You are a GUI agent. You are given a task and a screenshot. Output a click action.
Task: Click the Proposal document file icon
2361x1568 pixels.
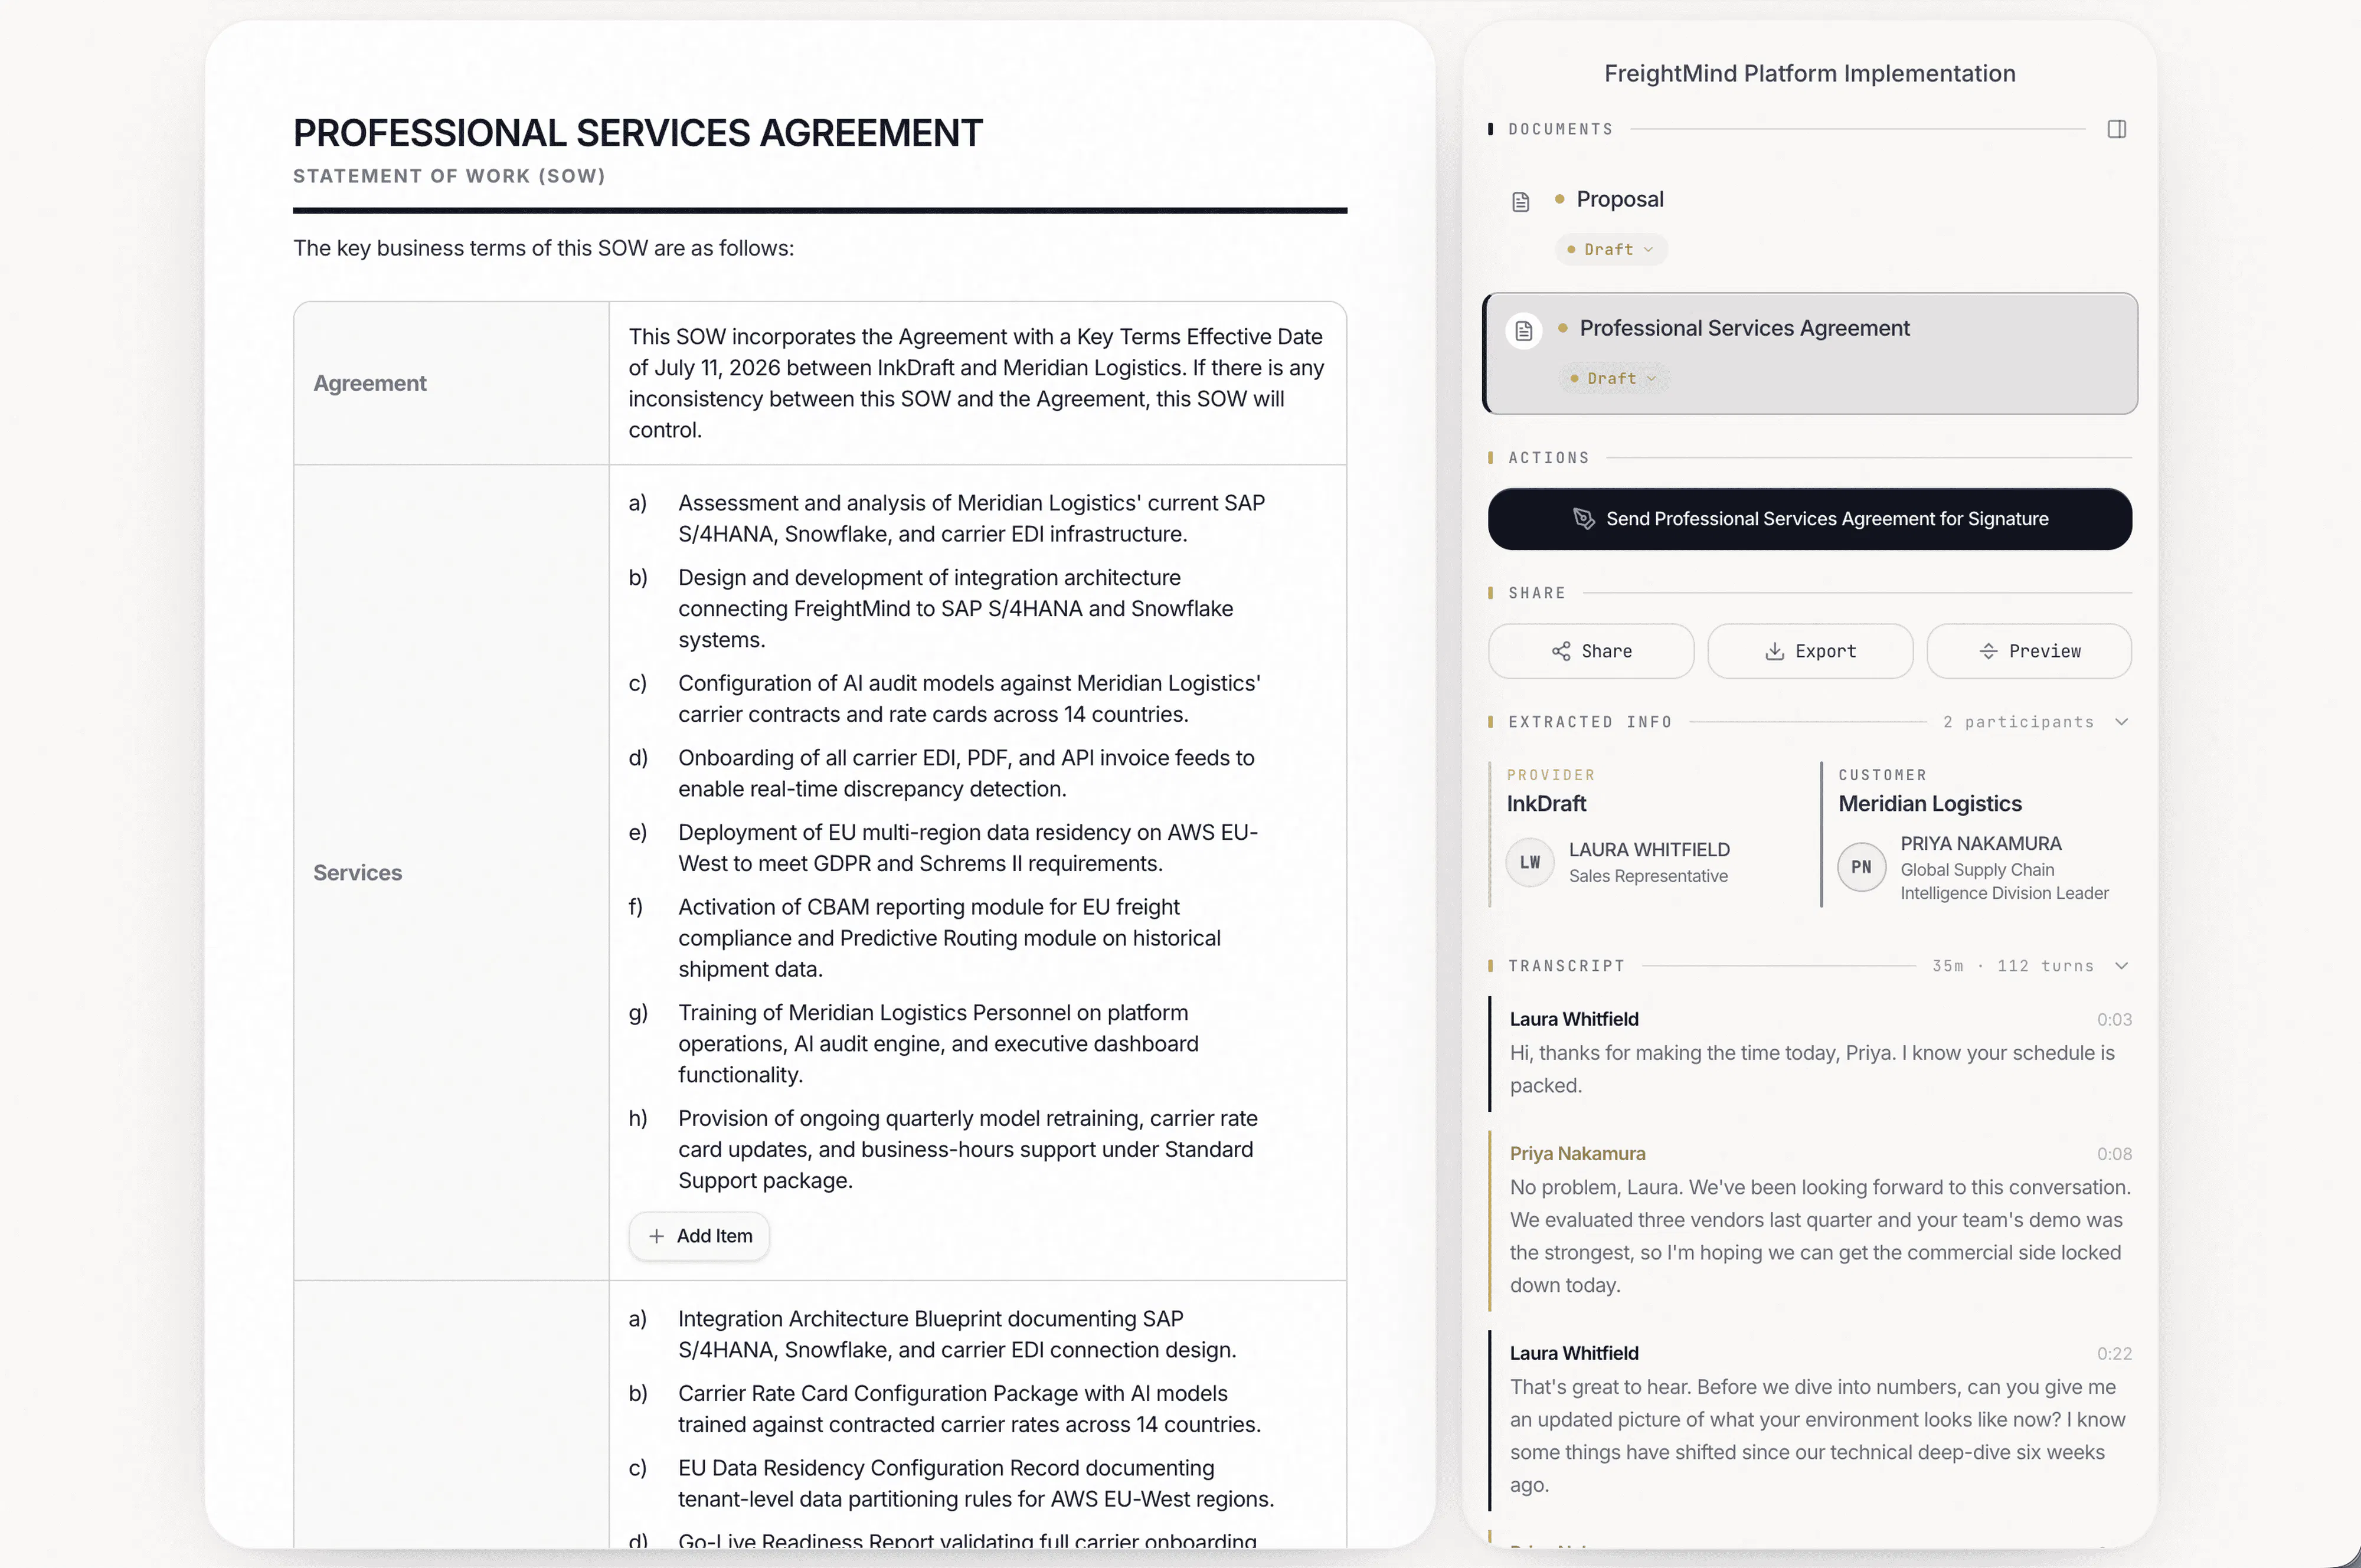[1521, 202]
